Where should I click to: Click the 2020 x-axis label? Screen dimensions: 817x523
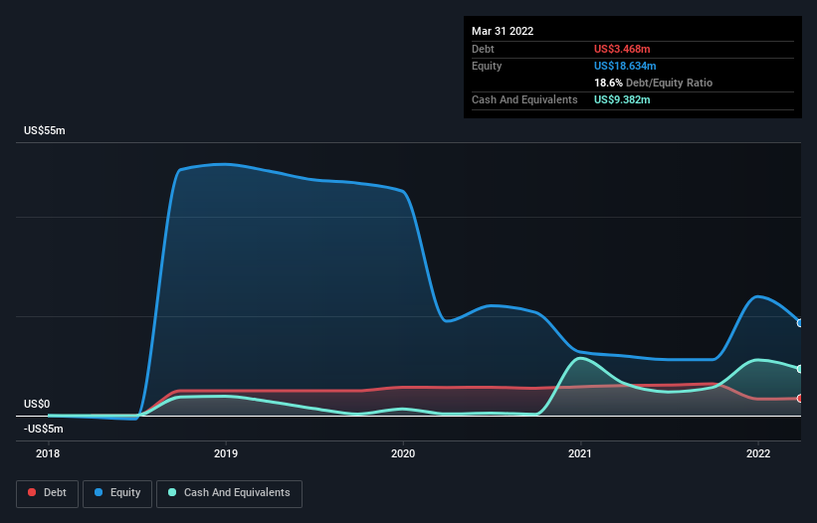[403, 453]
